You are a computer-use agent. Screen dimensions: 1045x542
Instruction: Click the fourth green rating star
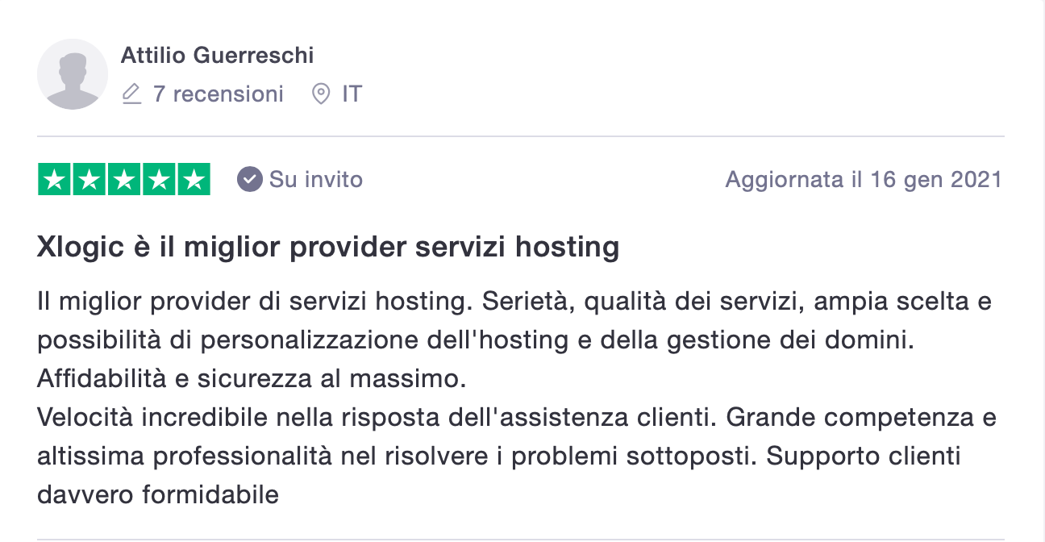(159, 179)
